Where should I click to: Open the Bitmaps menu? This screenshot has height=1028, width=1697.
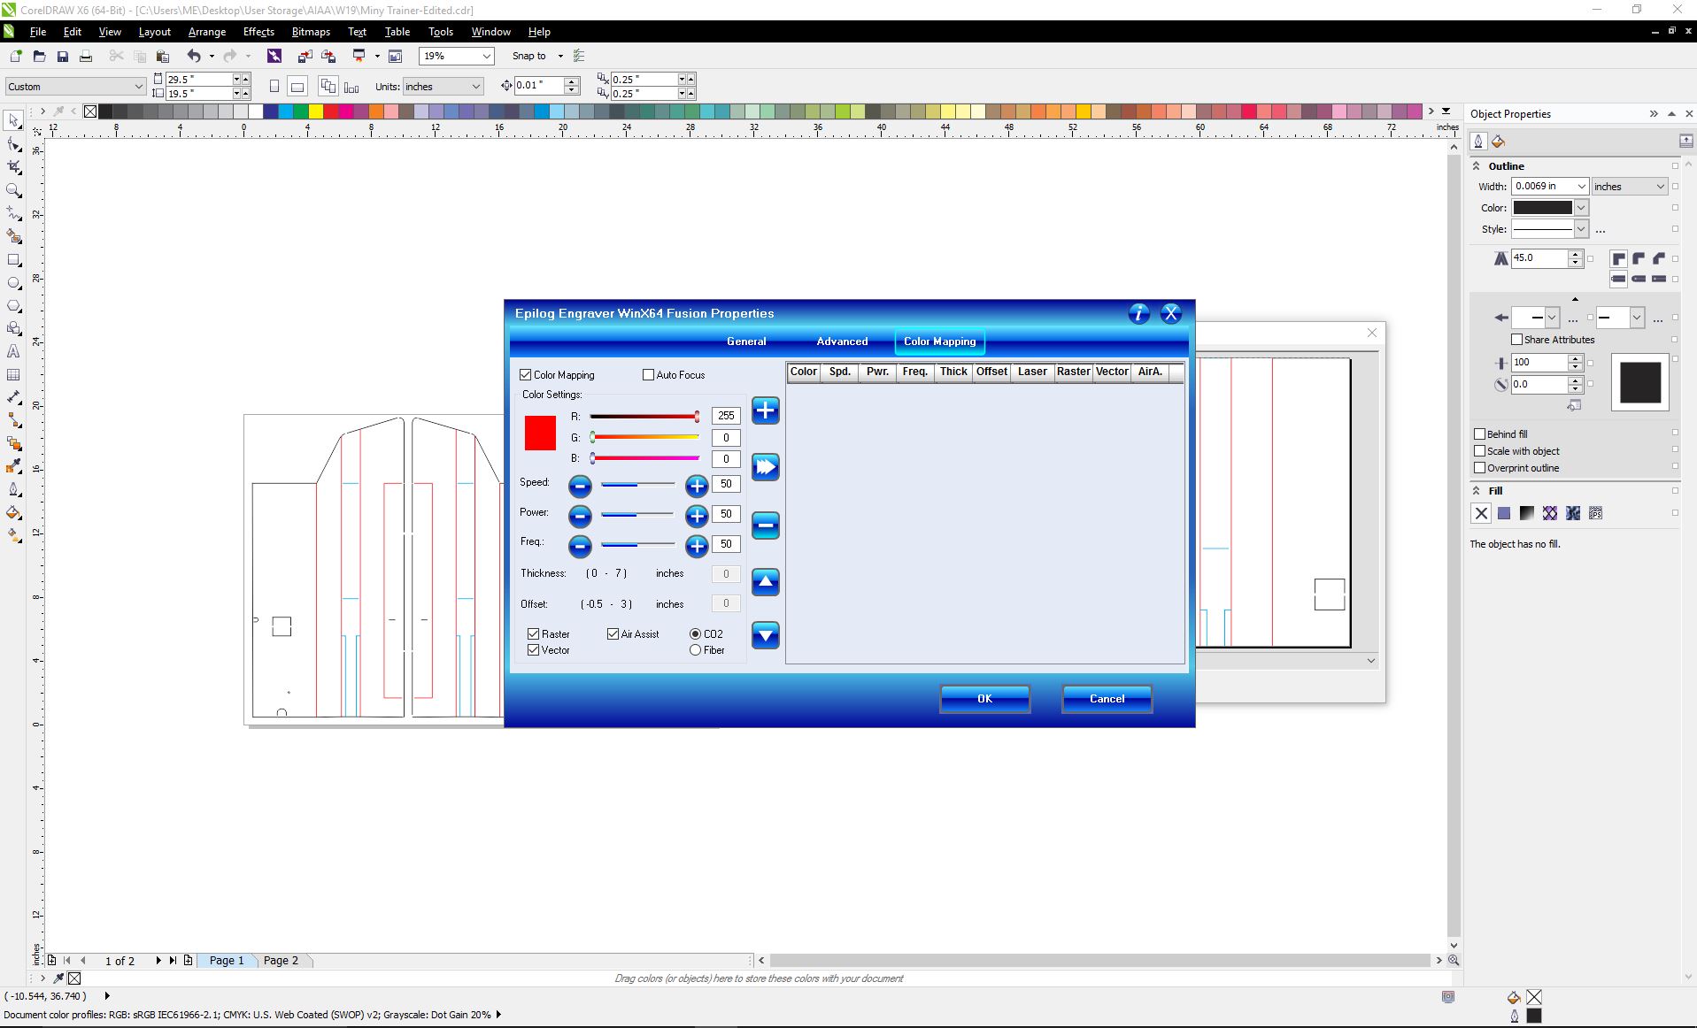tap(311, 32)
